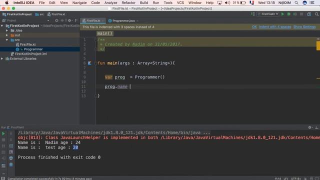The height and width of the screenshot is (180, 320).
Task: Collapse the src folder
Action: tap(7, 40)
